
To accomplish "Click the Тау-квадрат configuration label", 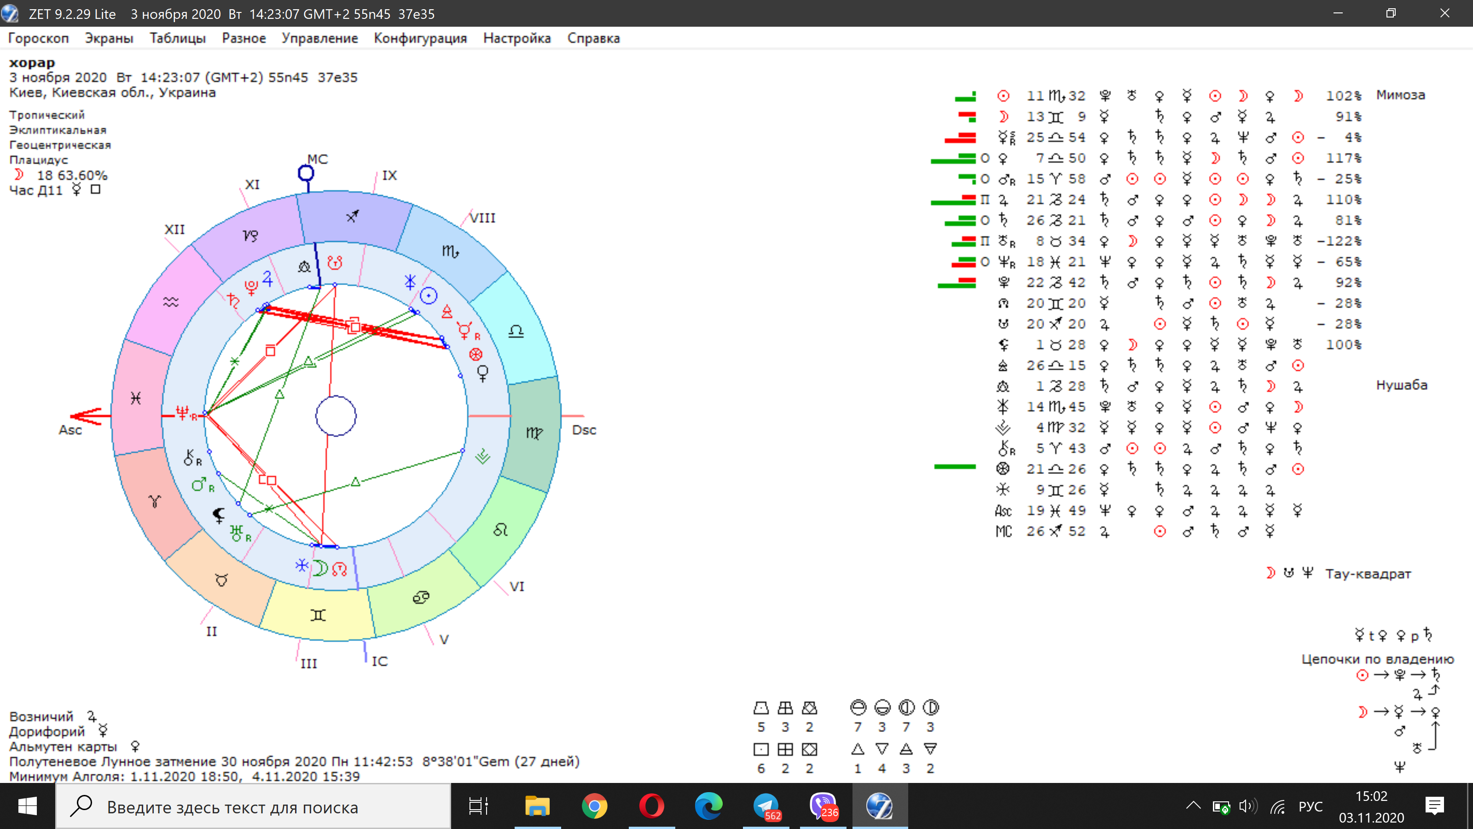I will [x=1368, y=574].
